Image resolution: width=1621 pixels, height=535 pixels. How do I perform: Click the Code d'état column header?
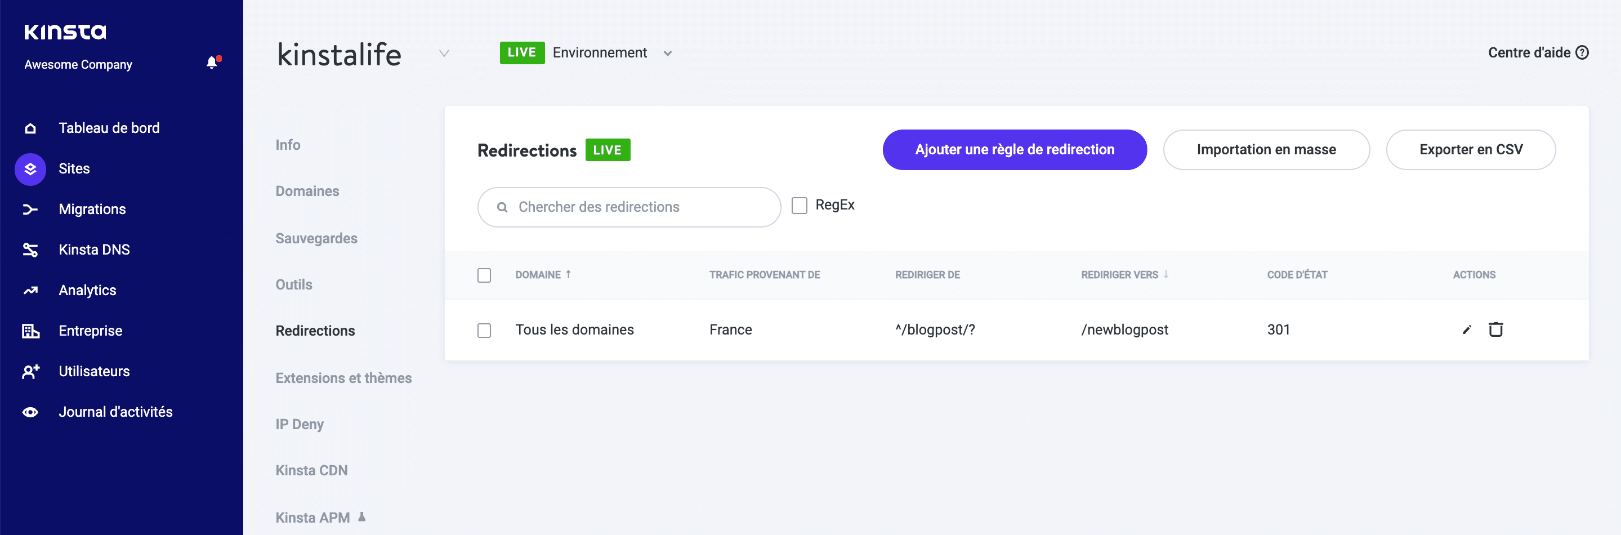click(1297, 275)
